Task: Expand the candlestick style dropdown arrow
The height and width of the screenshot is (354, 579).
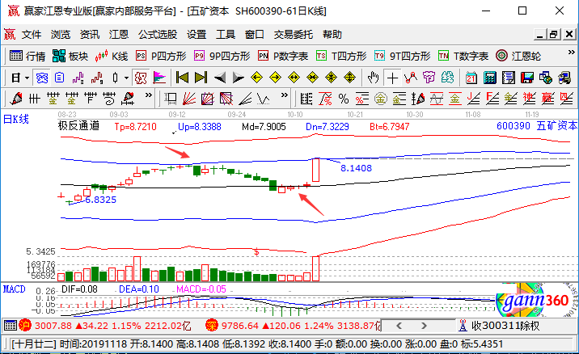Action: point(126,78)
